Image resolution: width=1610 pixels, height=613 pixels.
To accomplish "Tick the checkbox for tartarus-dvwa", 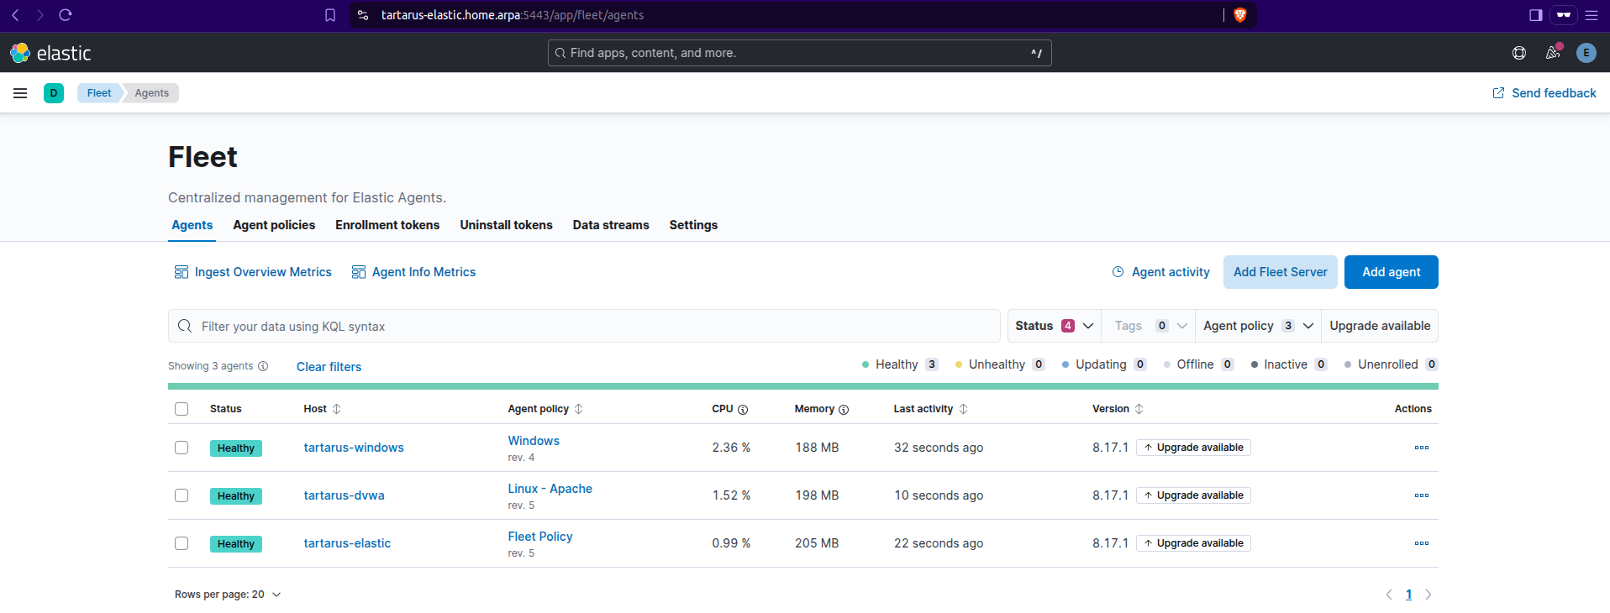I will pyautogui.click(x=182, y=495).
